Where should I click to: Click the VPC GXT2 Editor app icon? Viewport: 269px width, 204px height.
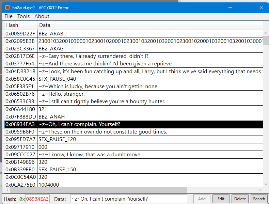tap(7, 7)
